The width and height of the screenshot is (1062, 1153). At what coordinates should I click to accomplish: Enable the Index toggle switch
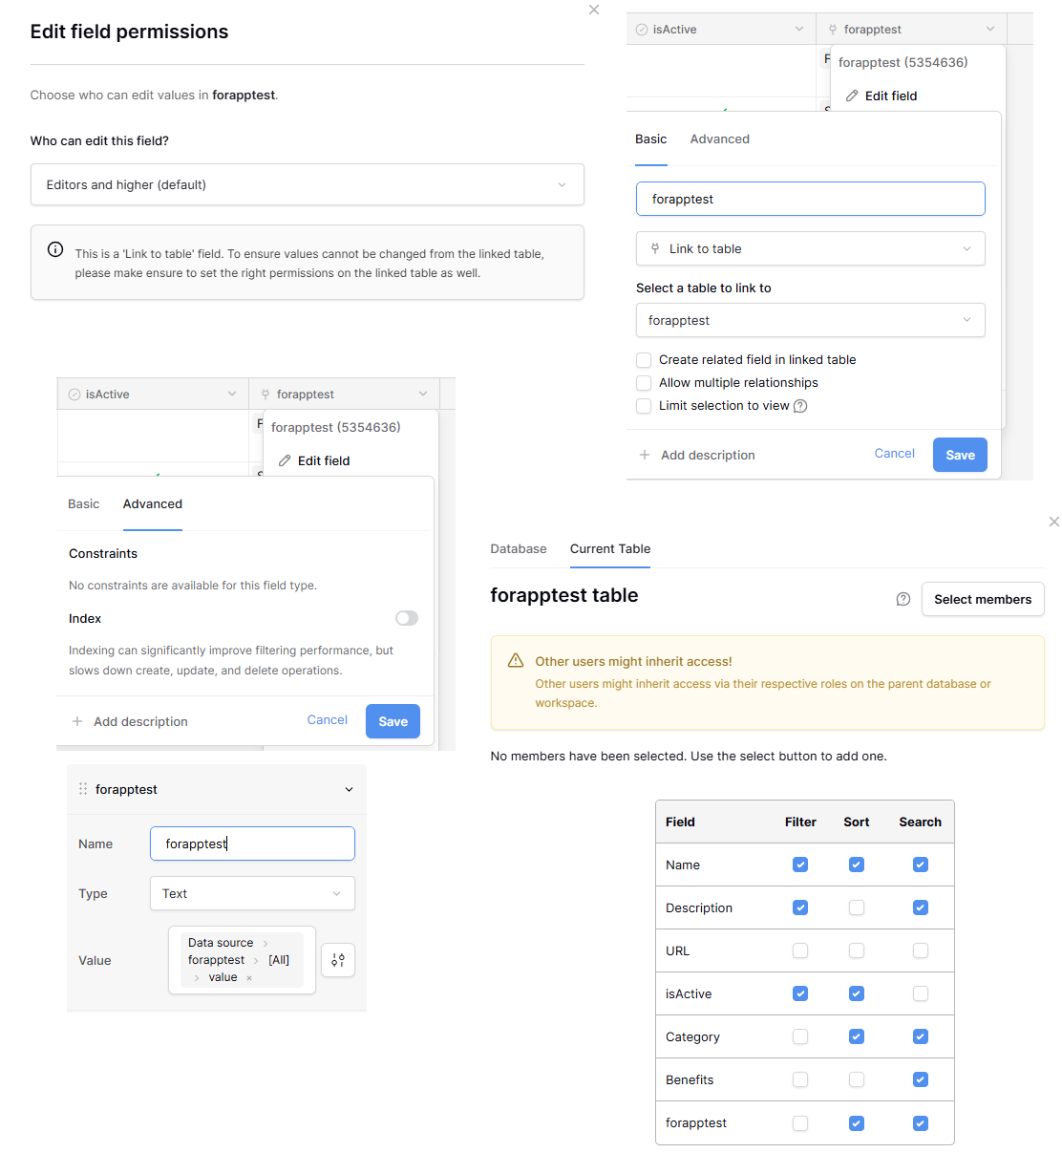tap(407, 618)
